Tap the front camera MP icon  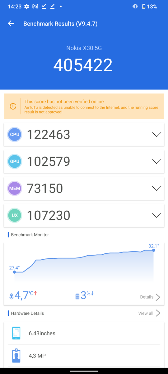pos(16,356)
